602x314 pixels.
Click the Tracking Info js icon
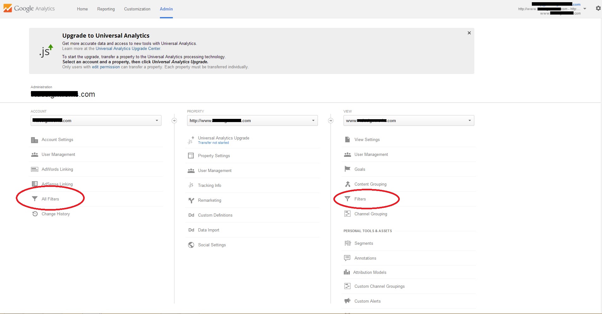click(x=191, y=185)
